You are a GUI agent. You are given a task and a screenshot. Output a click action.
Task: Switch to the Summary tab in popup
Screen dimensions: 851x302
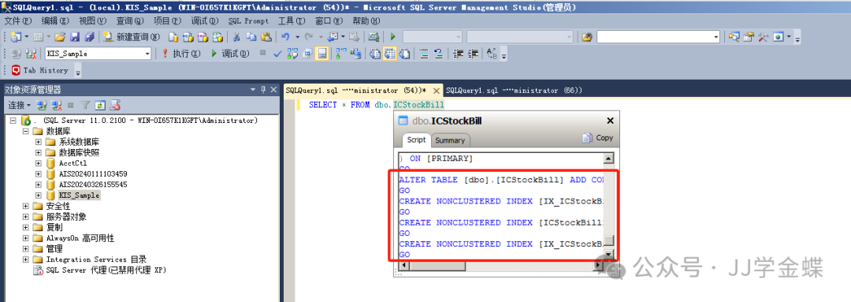(450, 140)
